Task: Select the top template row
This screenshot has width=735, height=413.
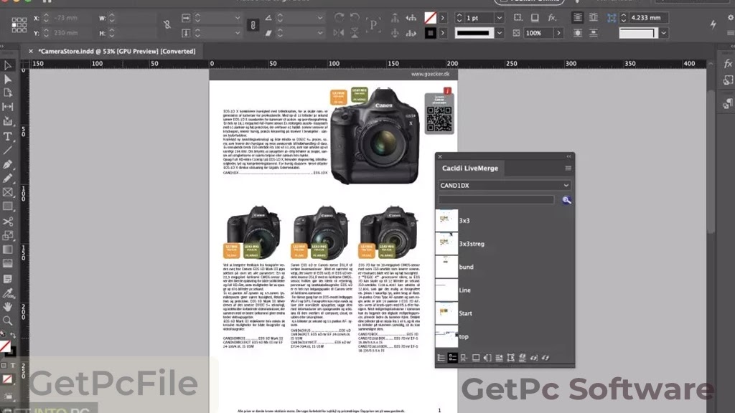Action: 505,337
